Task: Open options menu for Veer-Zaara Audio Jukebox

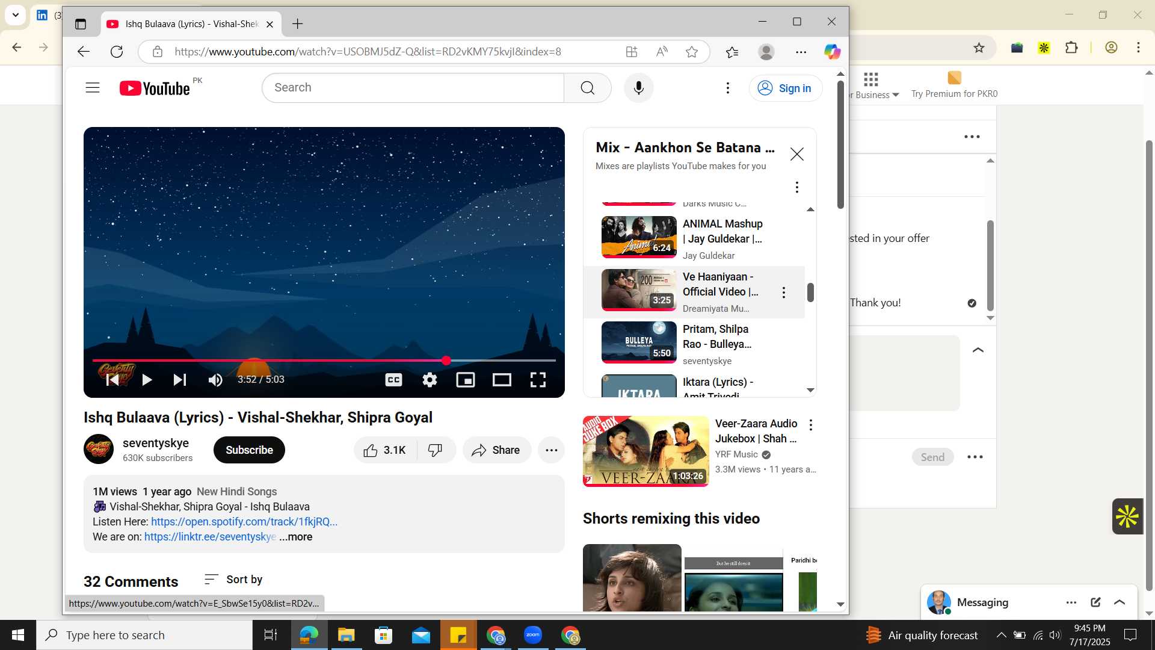Action: tap(811, 425)
